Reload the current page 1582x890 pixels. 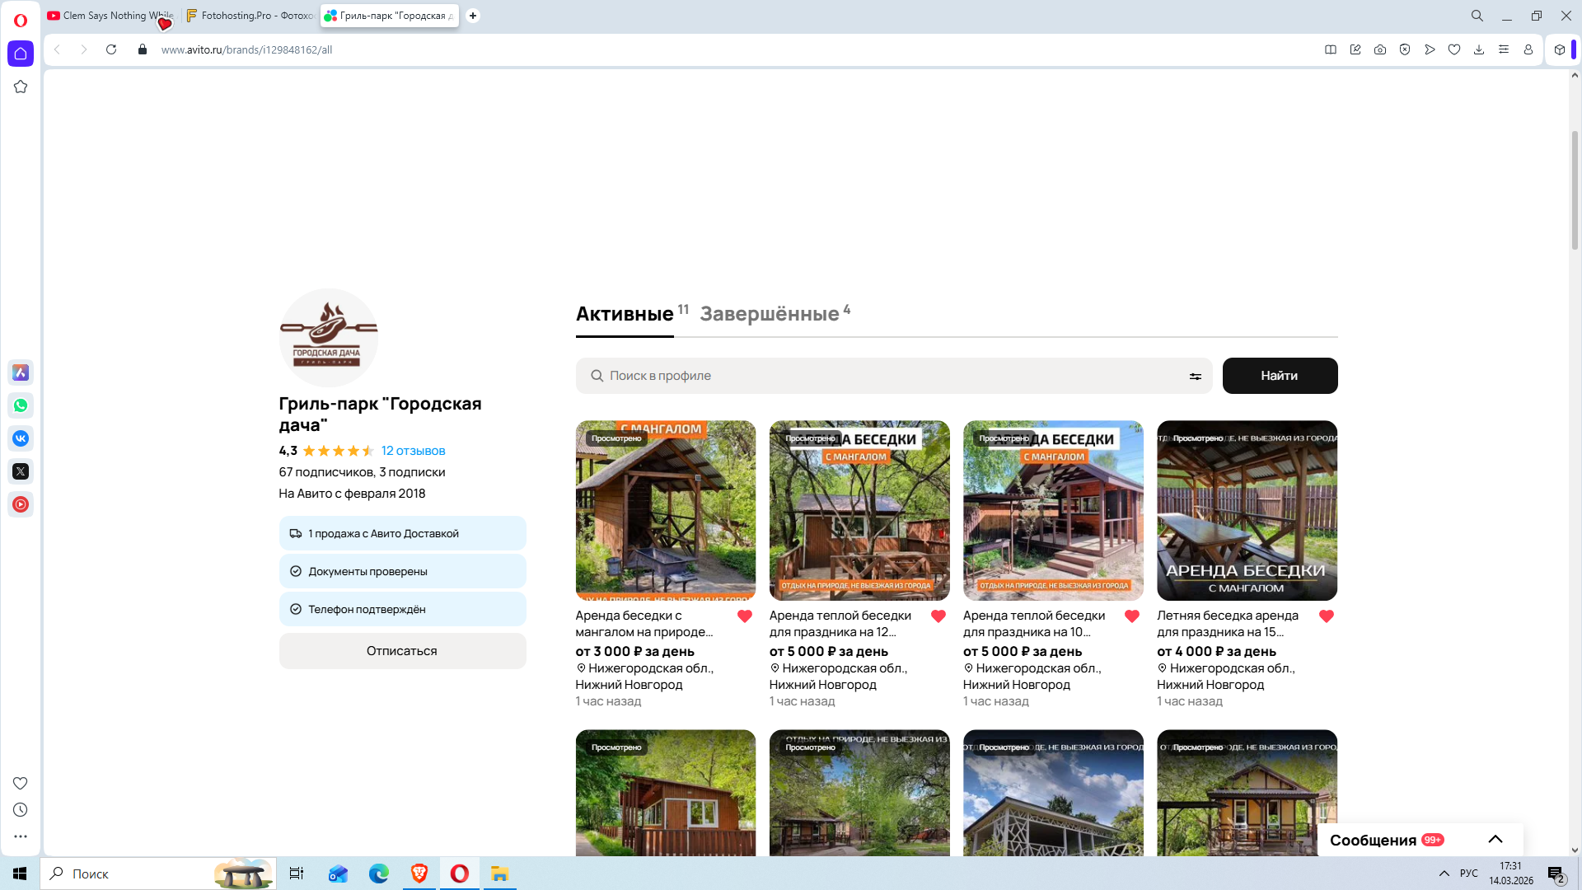point(111,49)
